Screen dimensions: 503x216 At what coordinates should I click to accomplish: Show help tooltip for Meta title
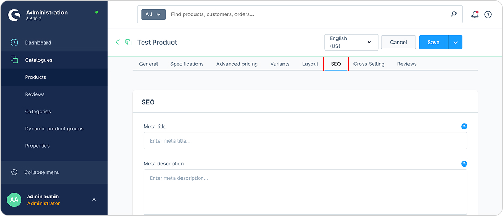pyautogui.click(x=464, y=127)
